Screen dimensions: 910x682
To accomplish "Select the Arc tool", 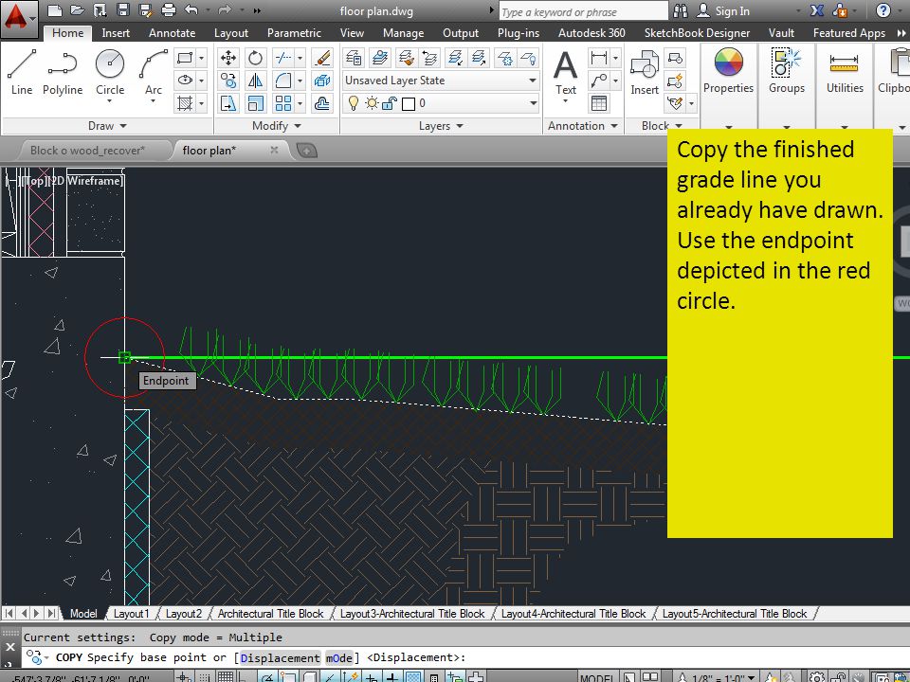I will point(154,73).
